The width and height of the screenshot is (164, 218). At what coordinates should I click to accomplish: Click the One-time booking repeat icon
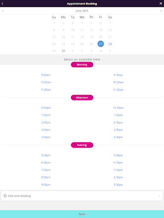5,196
